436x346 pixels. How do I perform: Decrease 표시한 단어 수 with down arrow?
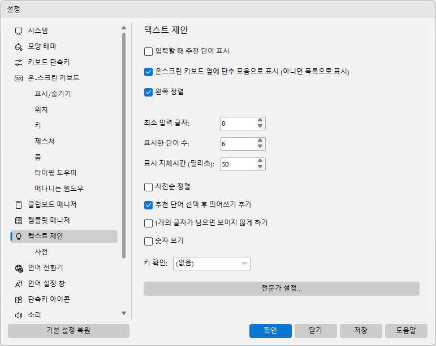(x=260, y=147)
